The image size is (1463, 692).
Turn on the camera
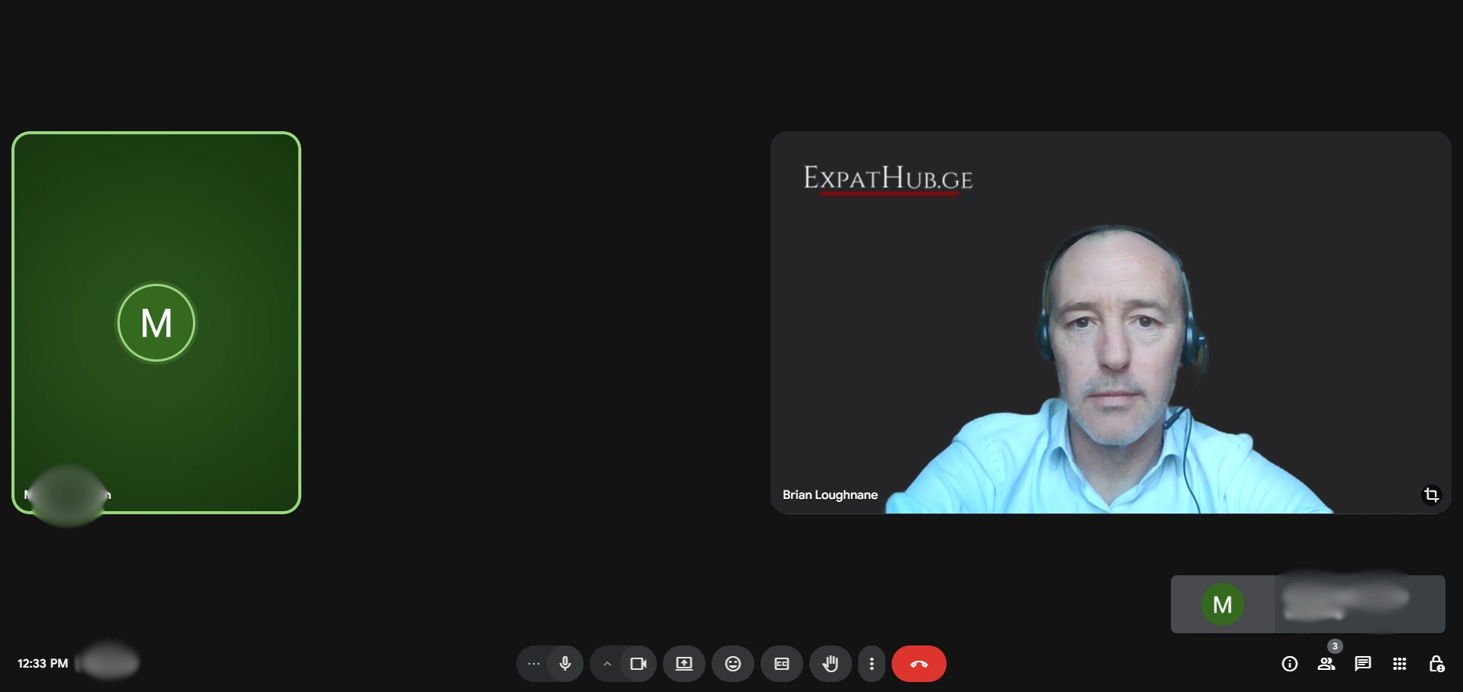(x=638, y=664)
